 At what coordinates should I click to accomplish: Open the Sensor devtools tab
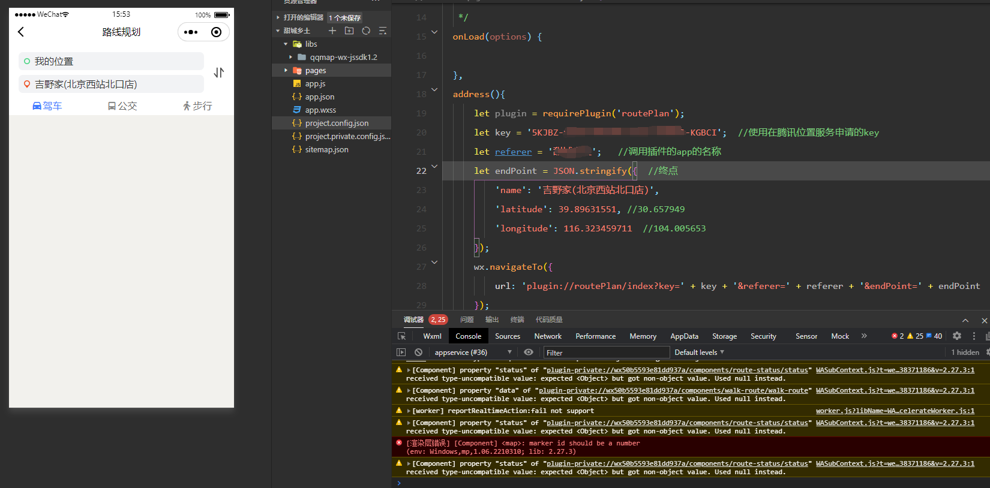click(806, 336)
